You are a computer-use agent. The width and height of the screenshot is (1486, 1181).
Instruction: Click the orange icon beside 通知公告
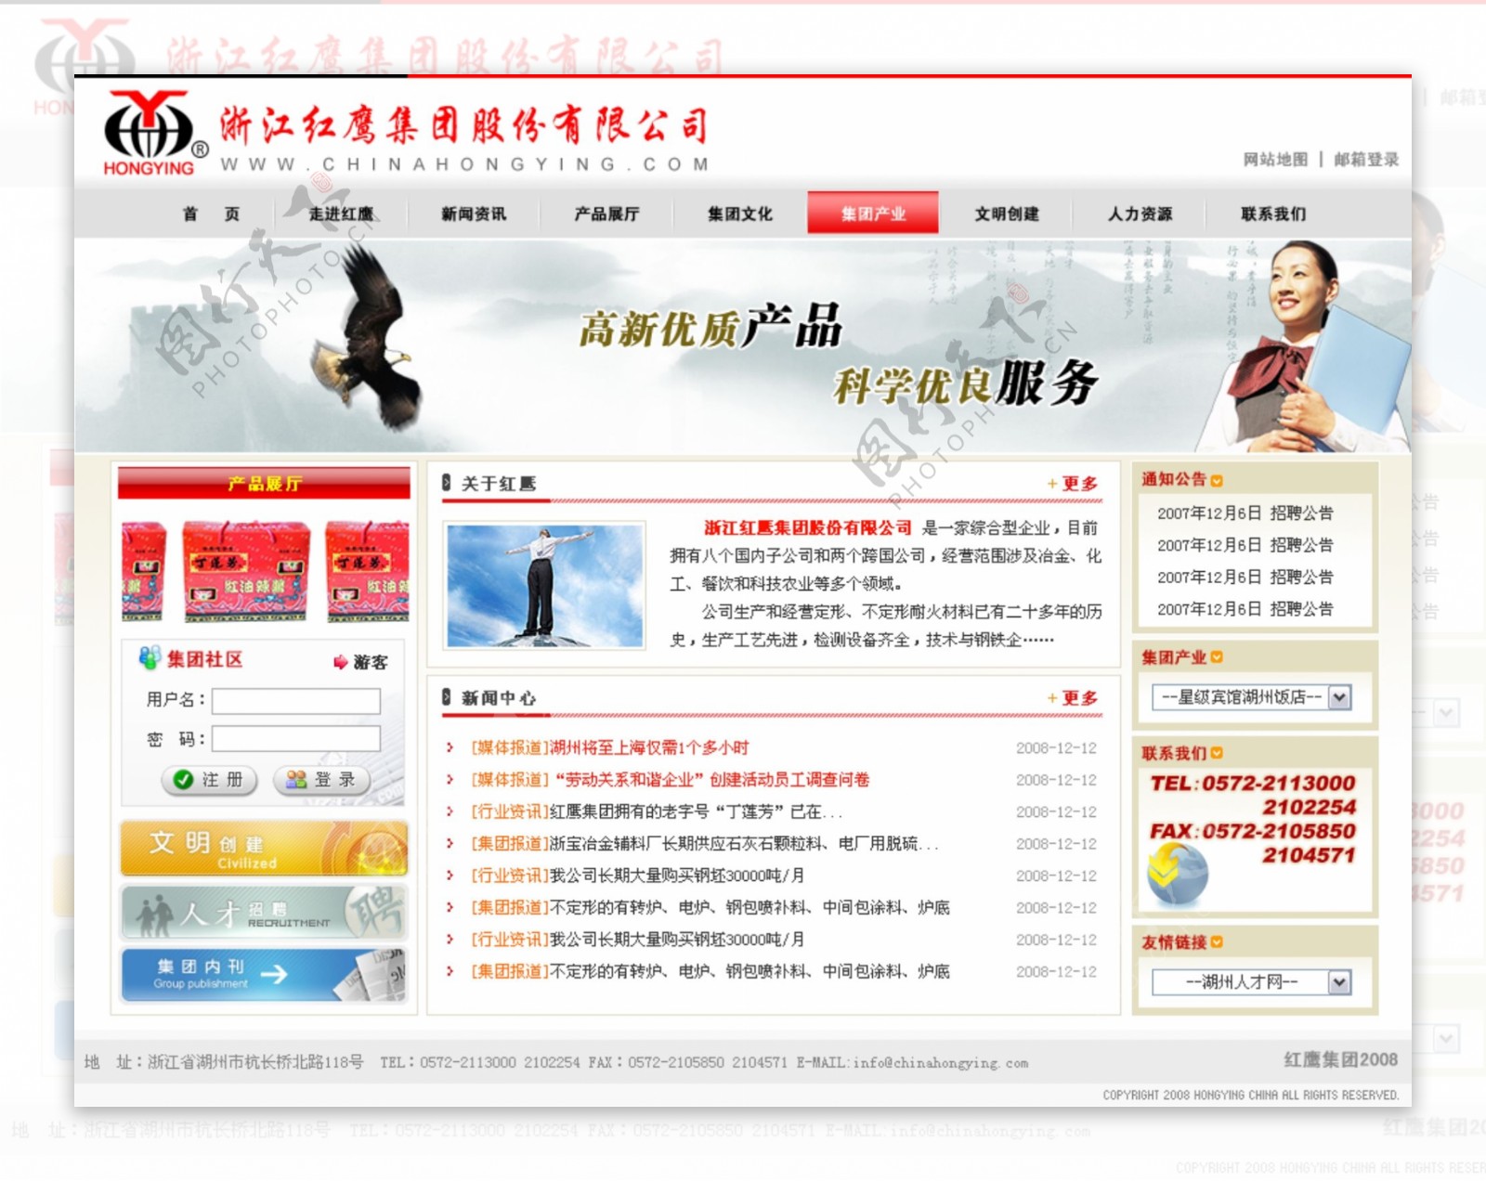[1217, 481]
